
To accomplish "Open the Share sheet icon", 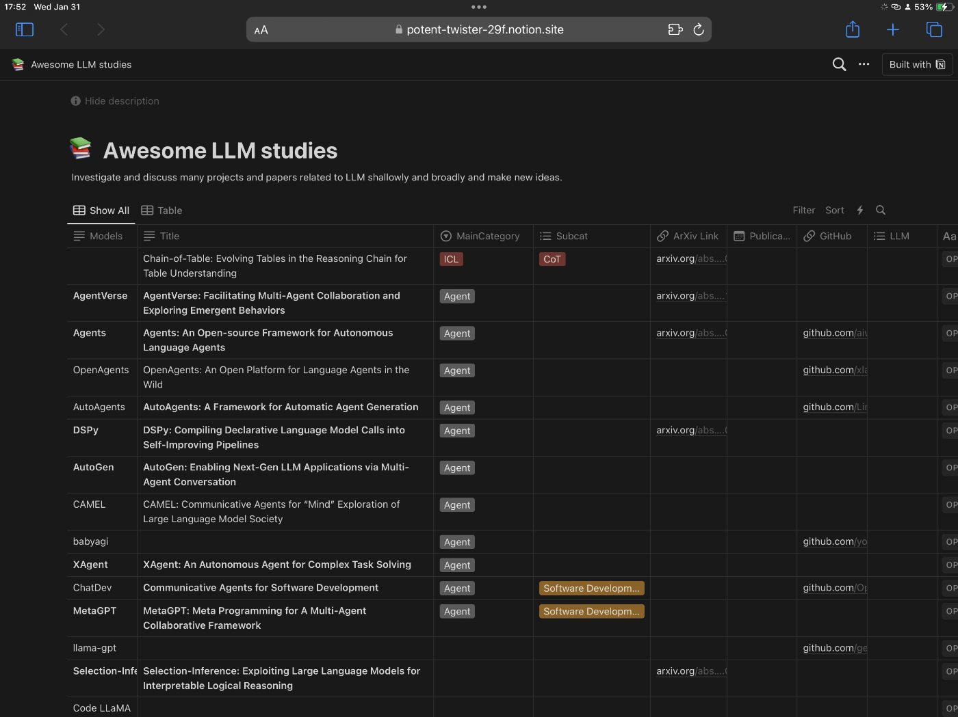I will [853, 29].
